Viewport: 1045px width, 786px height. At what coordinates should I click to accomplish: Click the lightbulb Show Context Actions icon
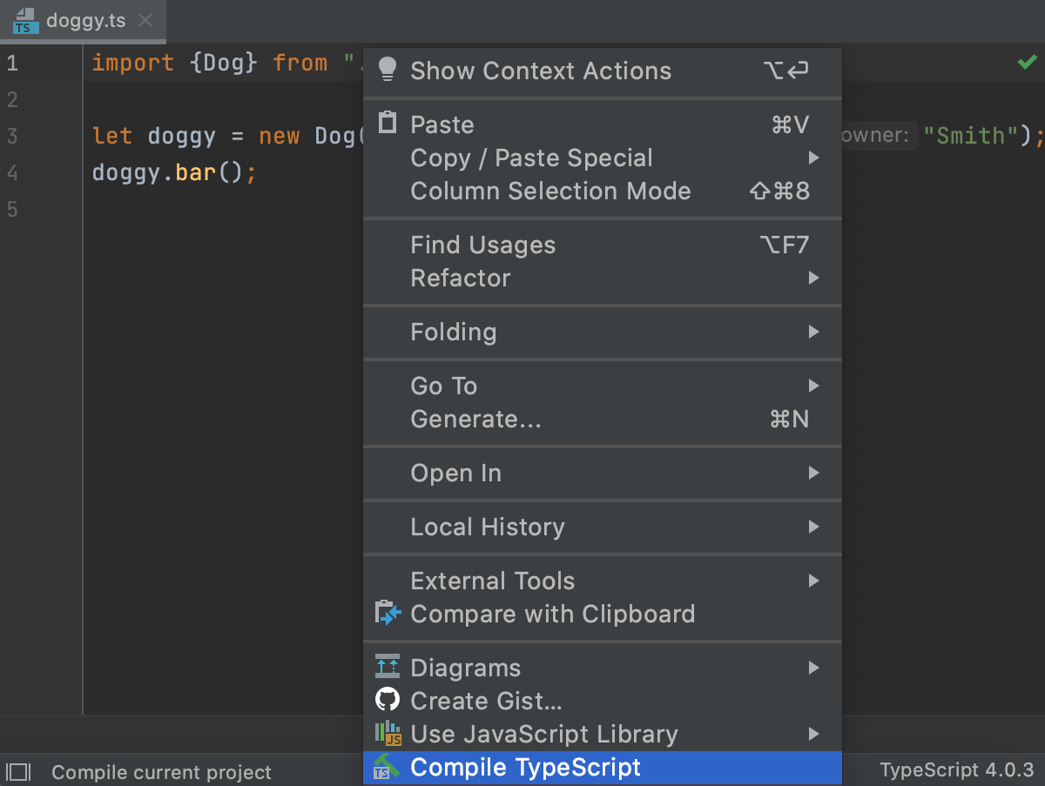[x=388, y=71]
